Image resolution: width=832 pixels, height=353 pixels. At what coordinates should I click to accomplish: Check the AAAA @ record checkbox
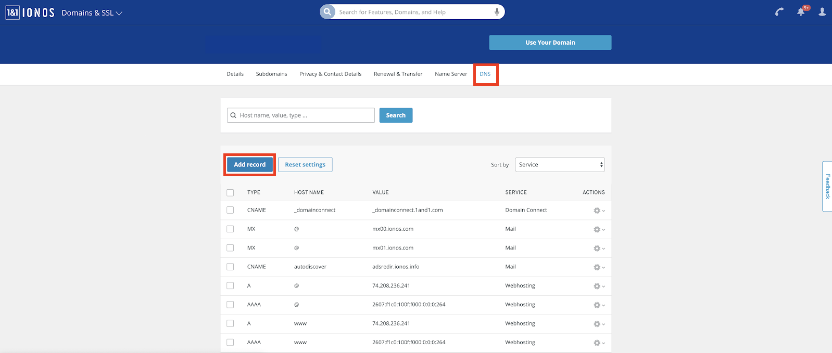(x=230, y=305)
